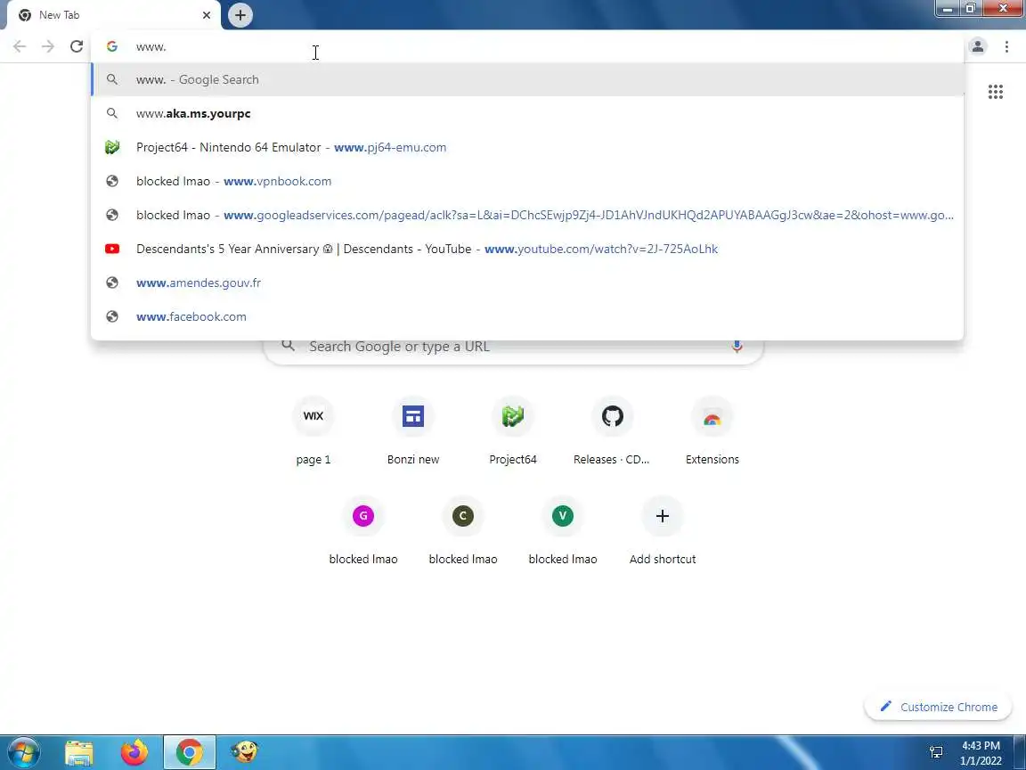
Task: Open the www.vpnbook.com suggestion
Action: coord(526,182)
